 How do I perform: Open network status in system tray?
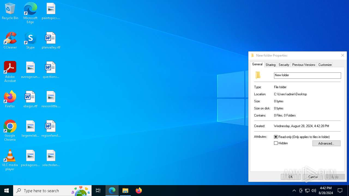pyautogui.click(x=307, y=191)
